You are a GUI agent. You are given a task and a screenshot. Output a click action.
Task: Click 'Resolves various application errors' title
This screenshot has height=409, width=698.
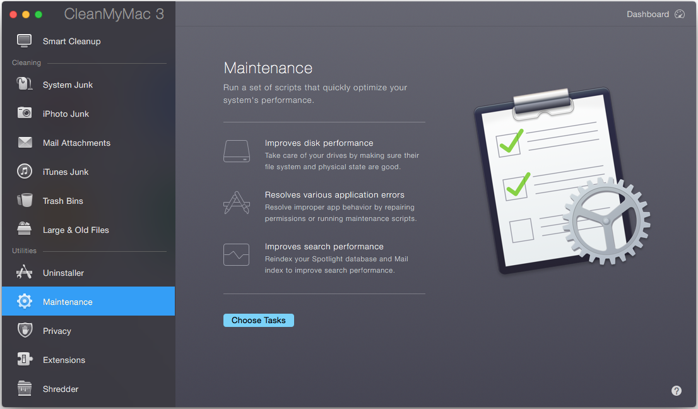334,194
